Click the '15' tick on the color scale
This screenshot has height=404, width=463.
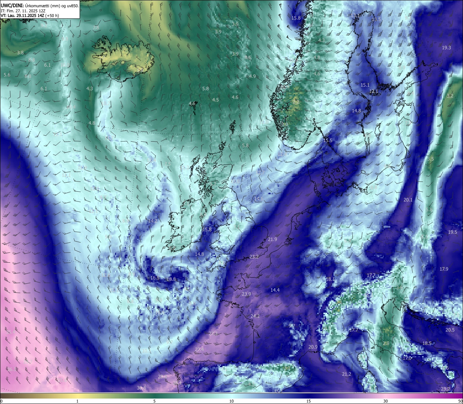click(309, 401)
